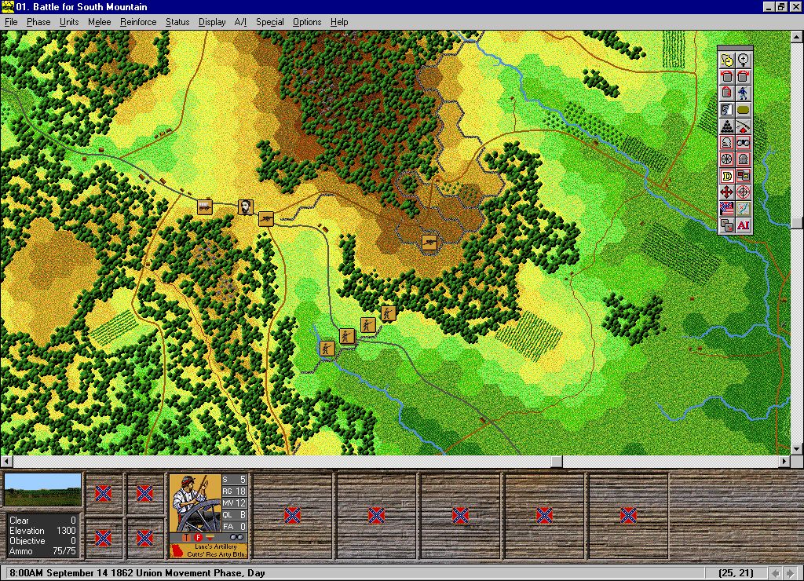Click the next phase clock icon
The height and width of the screenshot is (581, 804).
coord(726,60)
